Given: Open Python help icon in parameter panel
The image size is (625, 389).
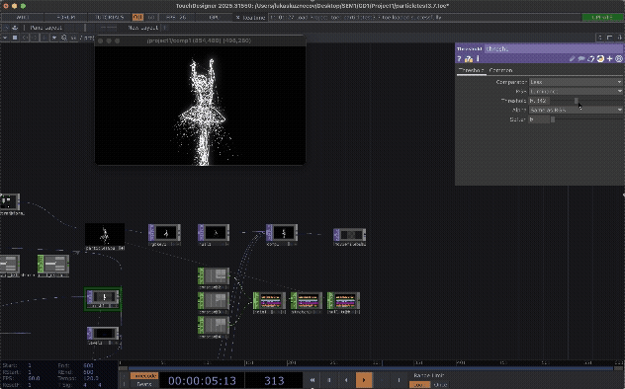Looking at the screenshot, I should coord(469,59).
